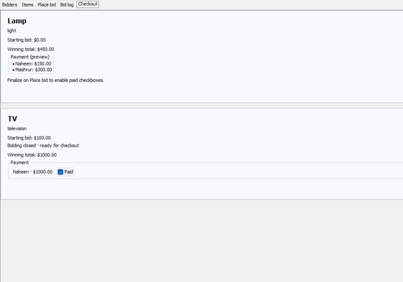
Task: Go to the Place bid tab
Action: (x=46, y=4)
